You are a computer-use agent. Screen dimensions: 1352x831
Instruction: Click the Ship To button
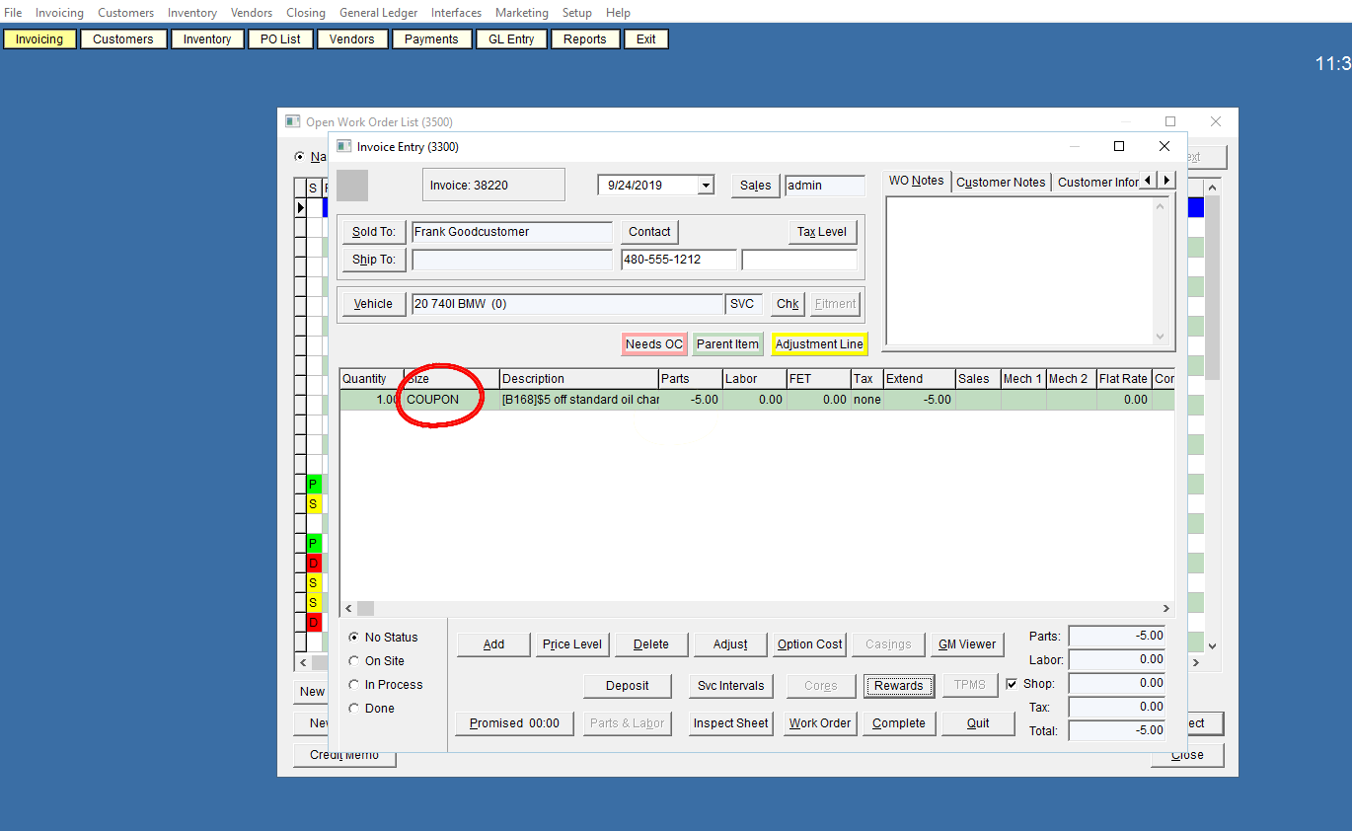[374, 260]
